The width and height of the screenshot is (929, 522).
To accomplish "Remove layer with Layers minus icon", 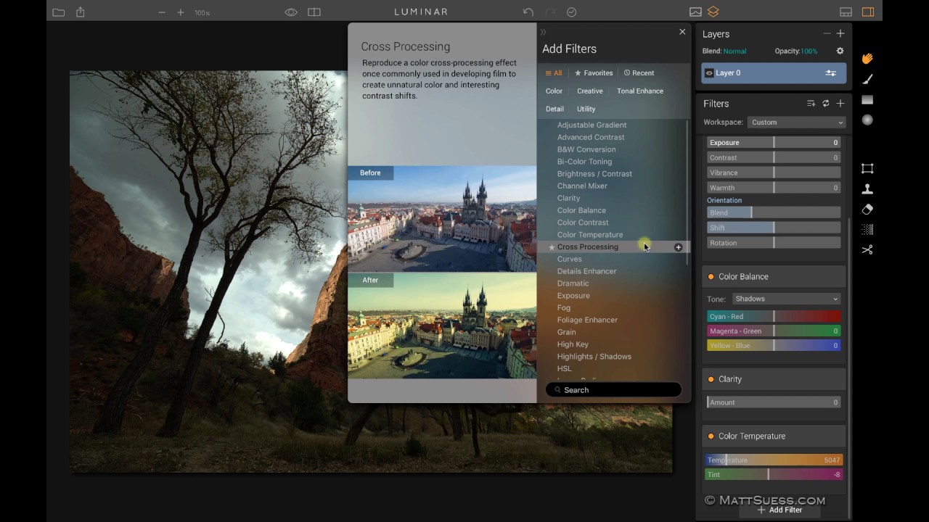I will coord(826,34).
